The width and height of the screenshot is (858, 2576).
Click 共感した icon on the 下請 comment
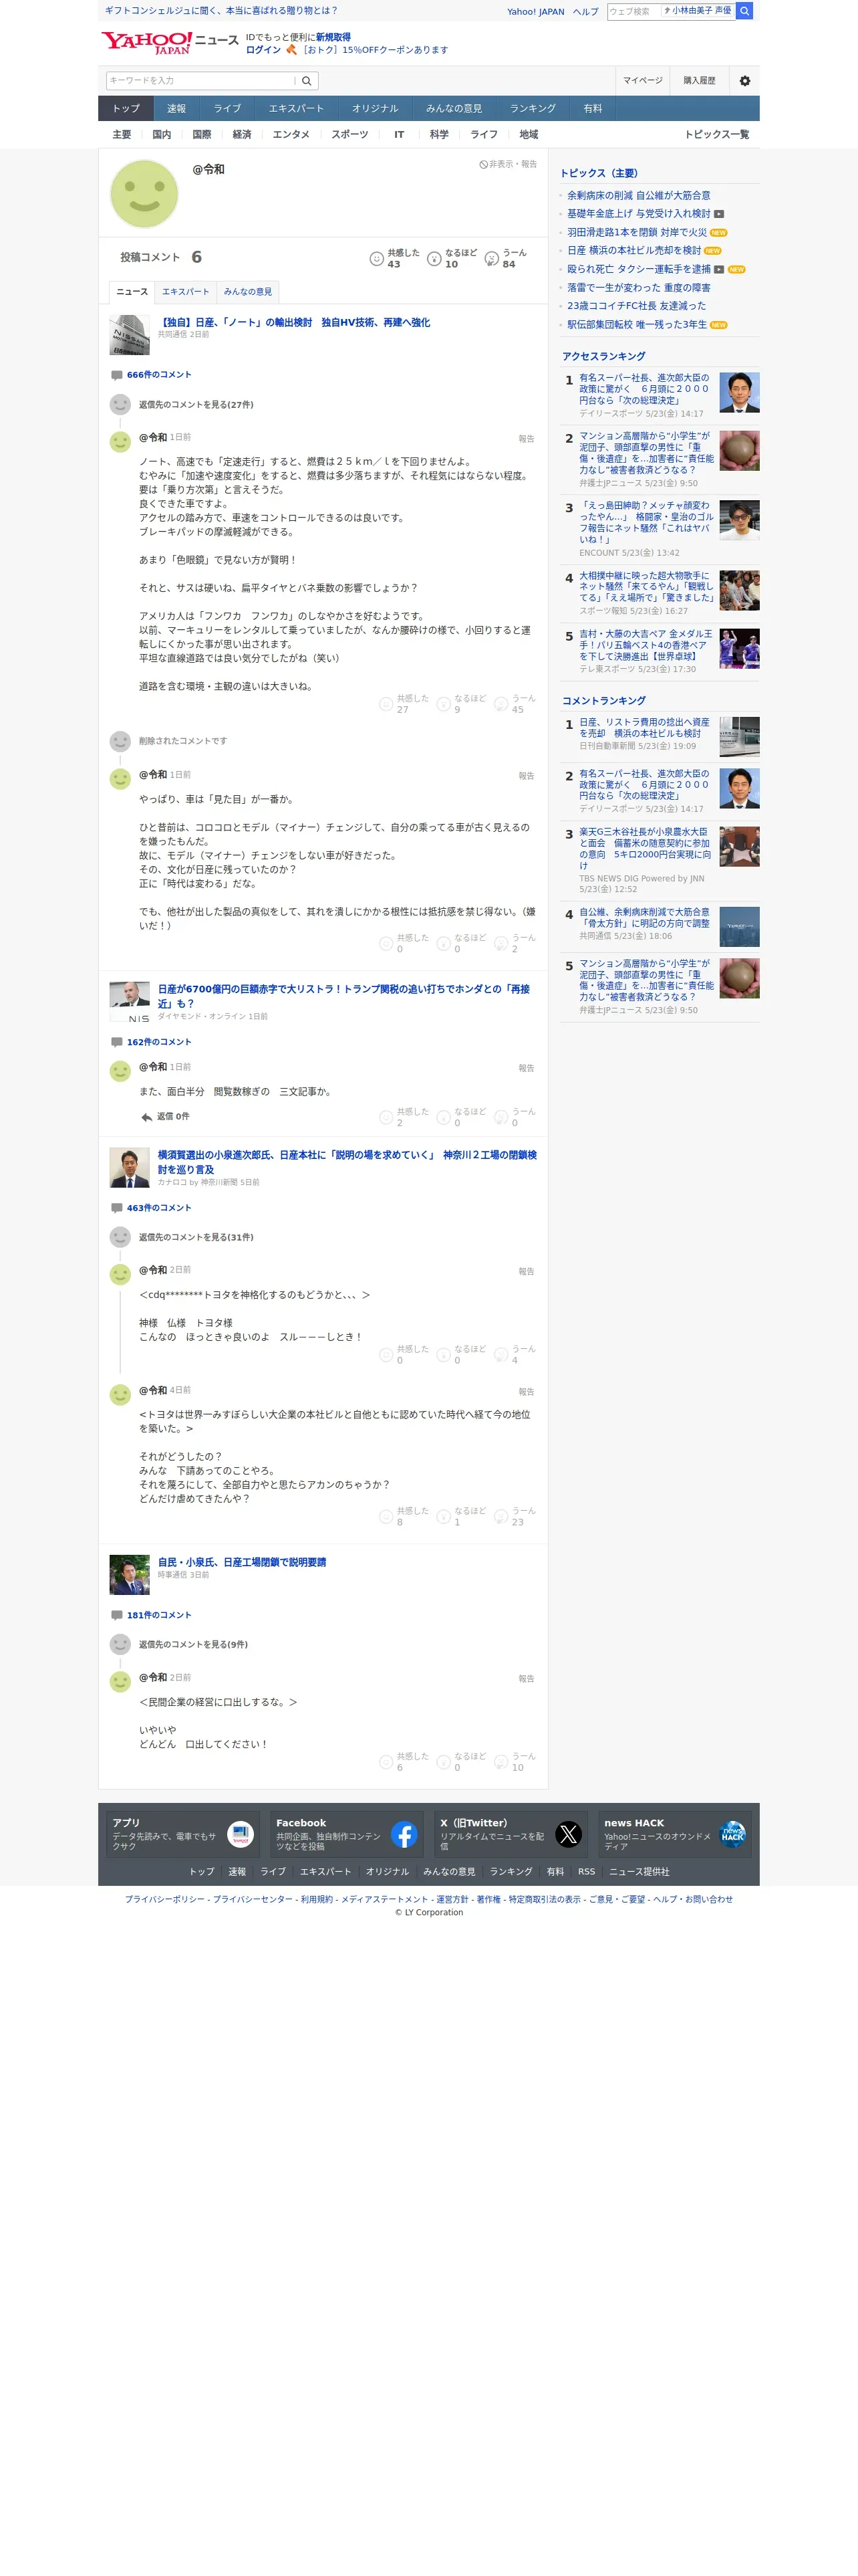[386, 1516]
